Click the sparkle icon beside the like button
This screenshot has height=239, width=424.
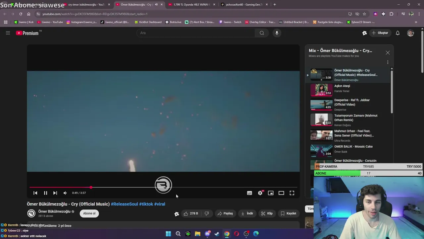click(177, 214)
